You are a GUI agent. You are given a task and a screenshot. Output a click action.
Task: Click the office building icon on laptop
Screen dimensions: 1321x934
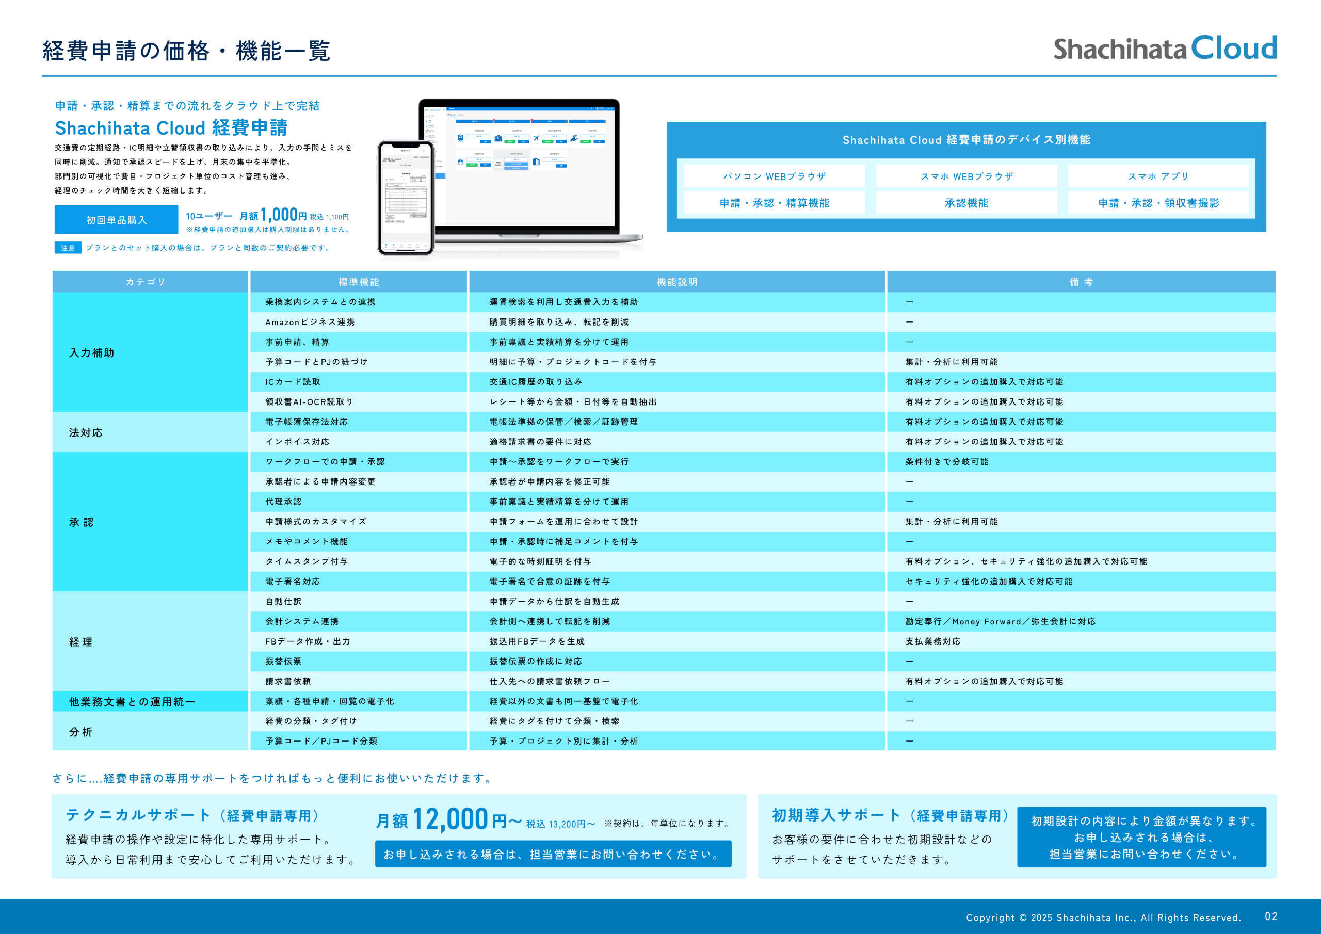click(536, 162)
